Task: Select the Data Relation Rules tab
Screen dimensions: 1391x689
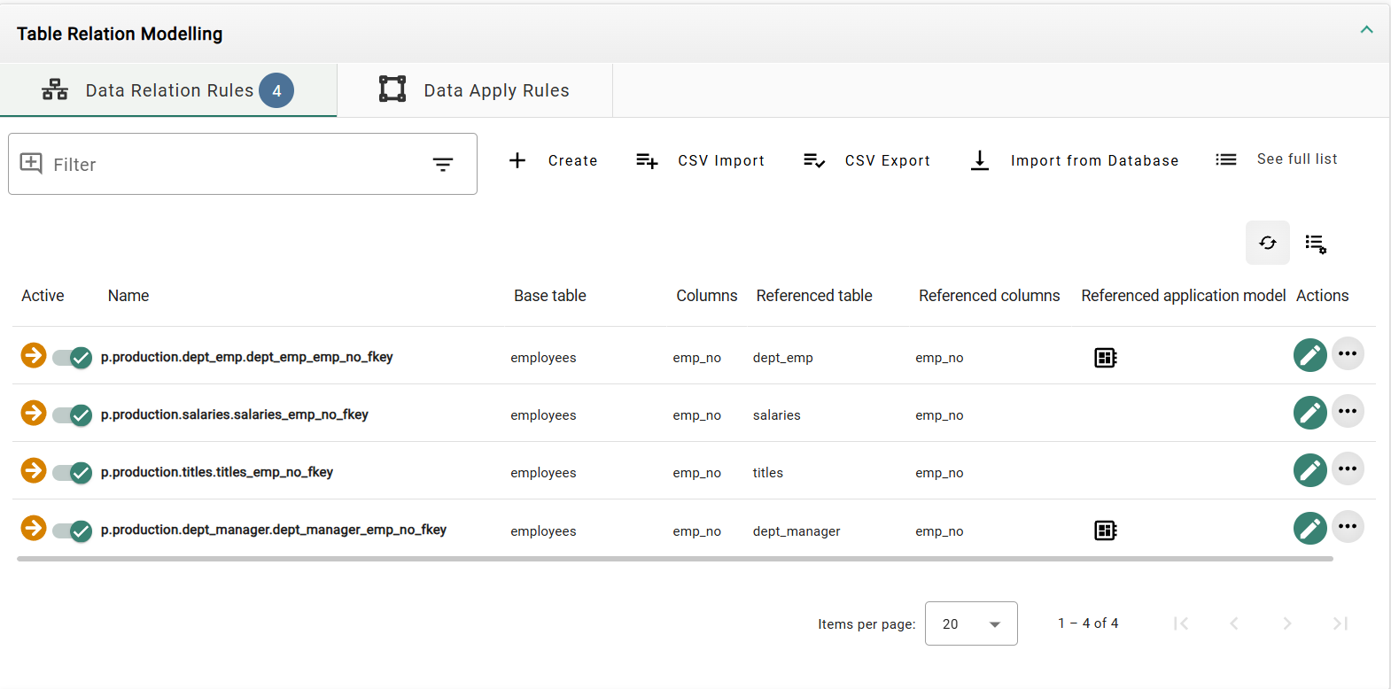Action: 168,90
